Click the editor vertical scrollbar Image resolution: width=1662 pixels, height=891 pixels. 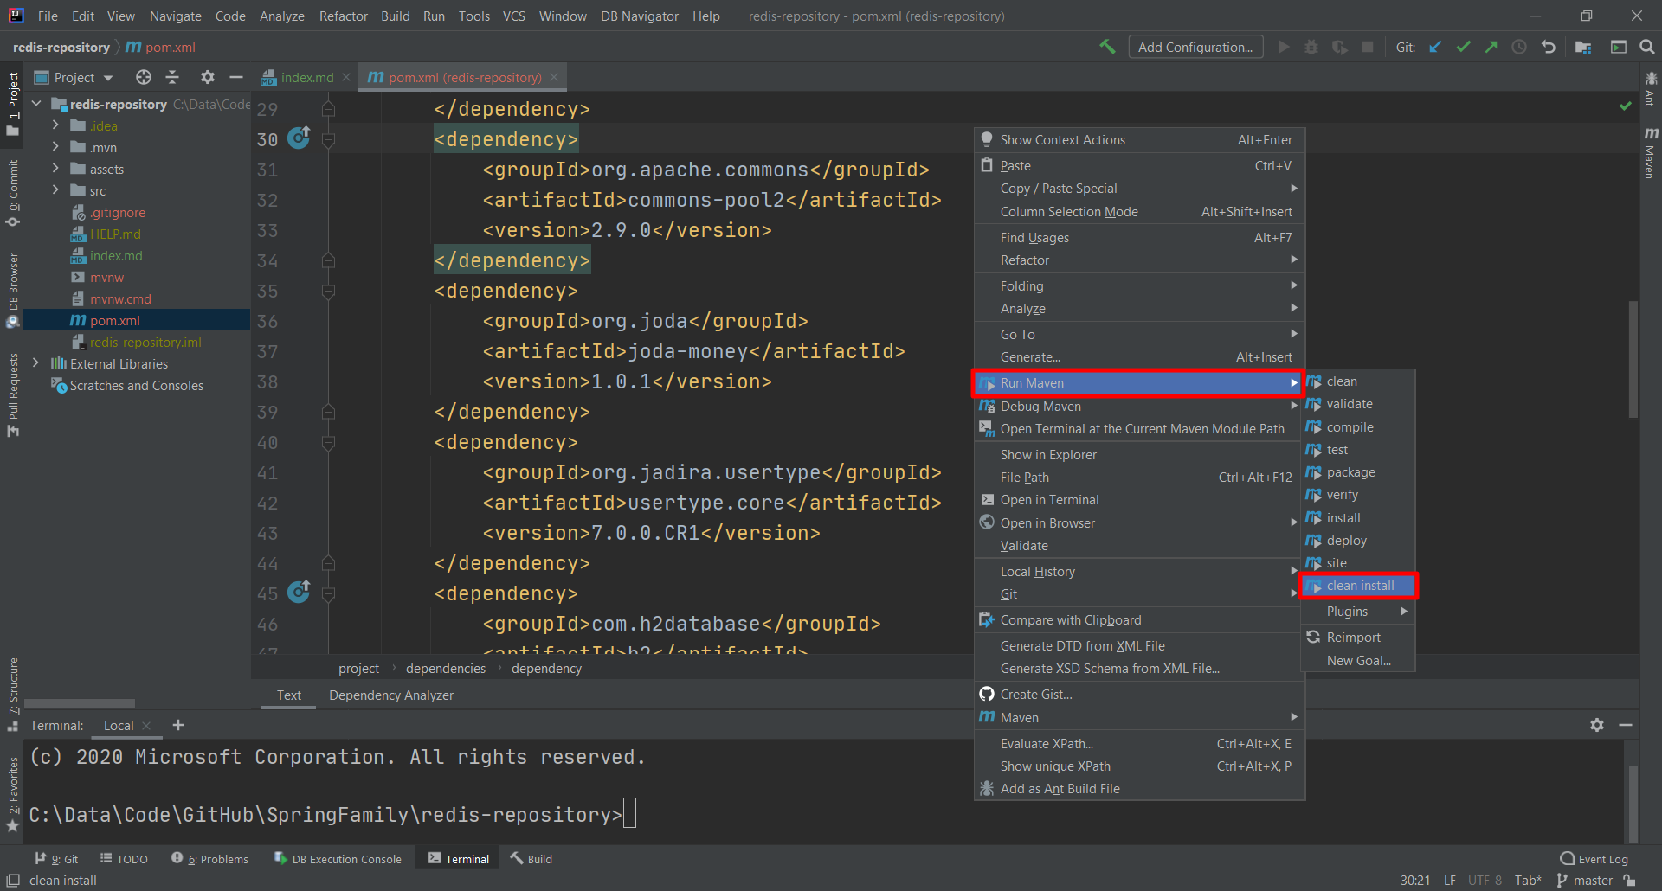(x=1633, y=359)
